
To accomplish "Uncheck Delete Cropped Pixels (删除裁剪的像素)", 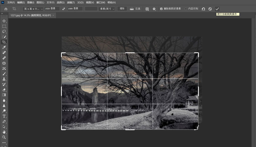I will [x=161, y=9].
